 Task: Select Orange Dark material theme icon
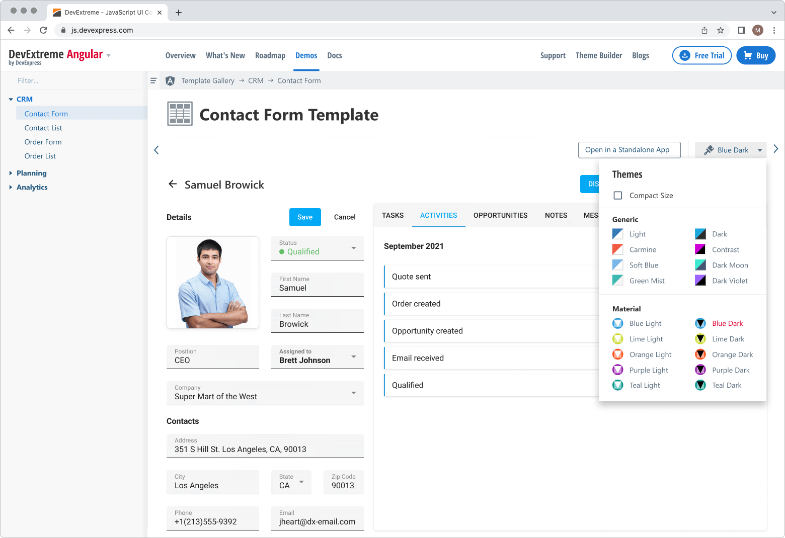coord(700,354)
